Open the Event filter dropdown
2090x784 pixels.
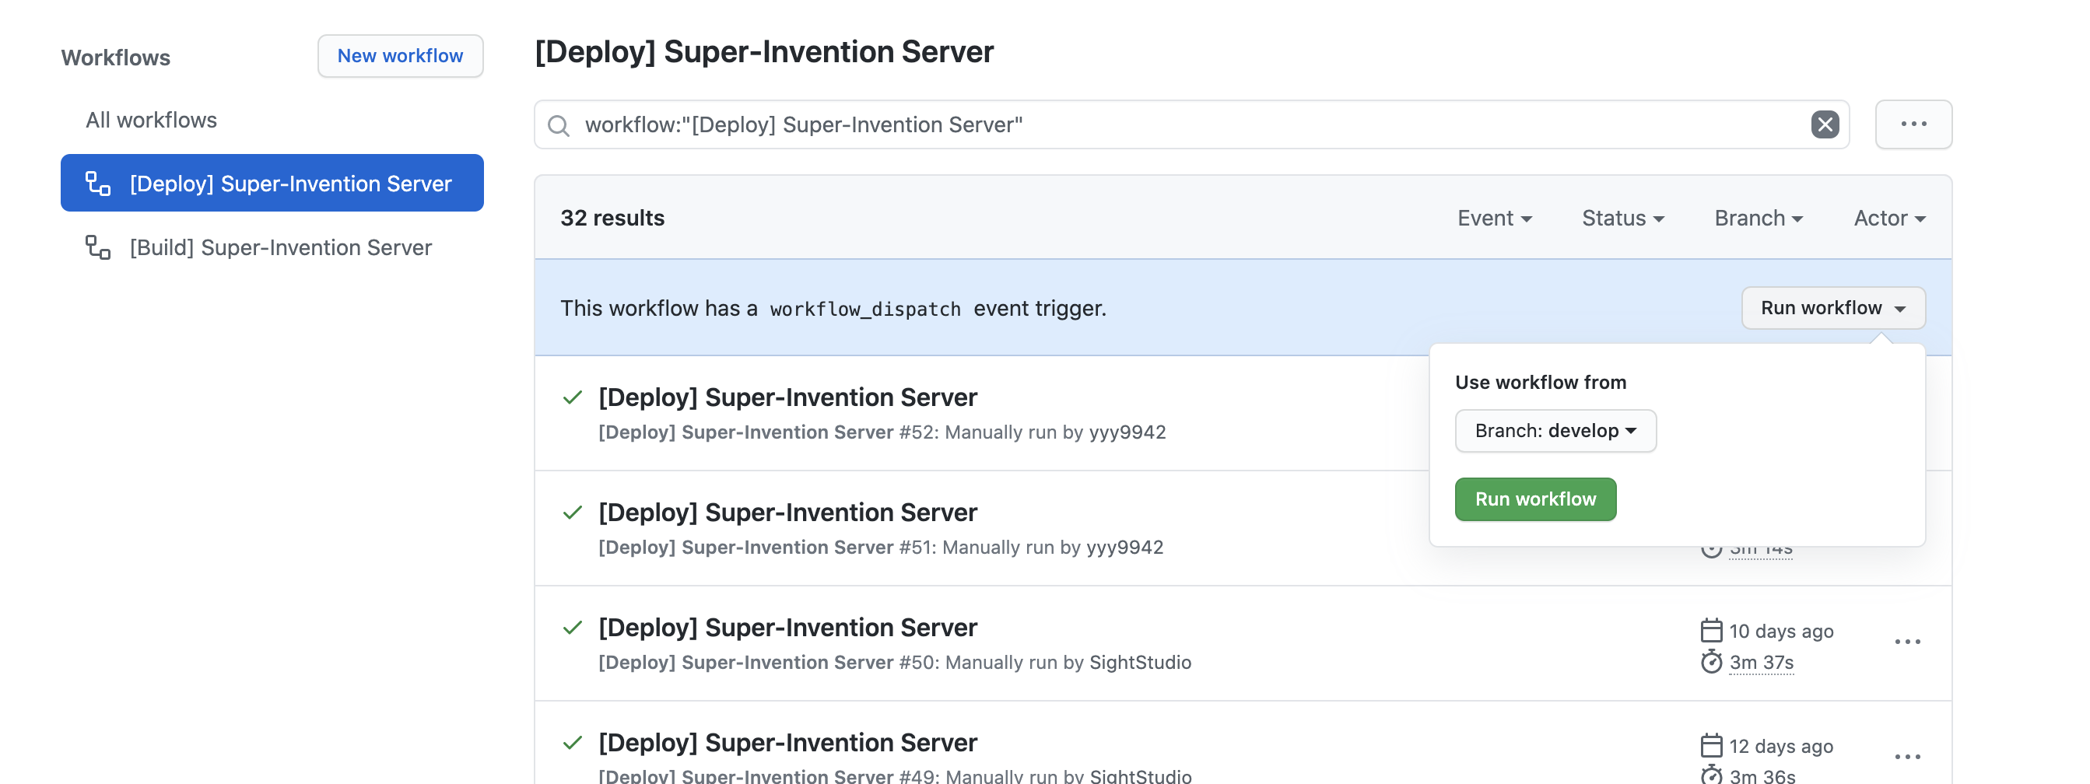click(x=1495, y=218)
